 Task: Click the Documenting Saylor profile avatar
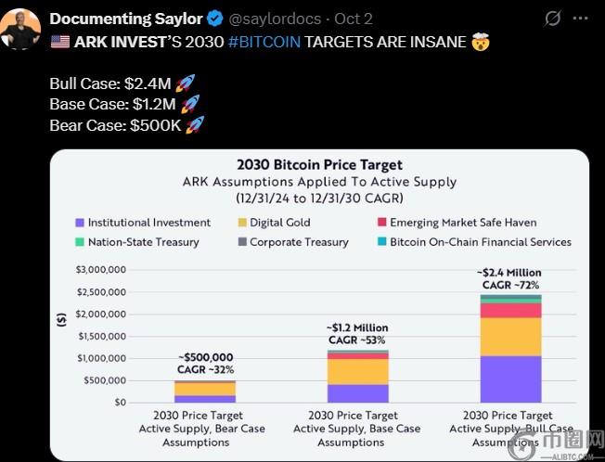tap(19, 28)
